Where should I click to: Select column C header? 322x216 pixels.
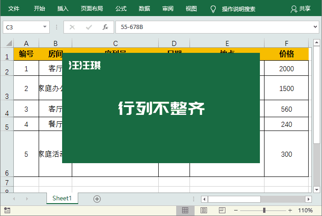click(115, 43)
